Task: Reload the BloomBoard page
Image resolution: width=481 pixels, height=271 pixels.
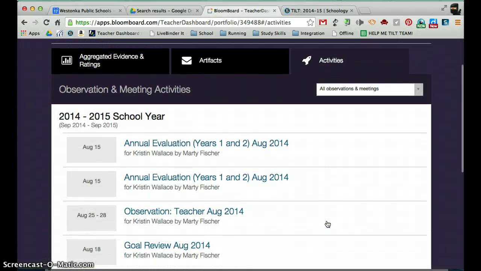Action: [x=46, y=23]
